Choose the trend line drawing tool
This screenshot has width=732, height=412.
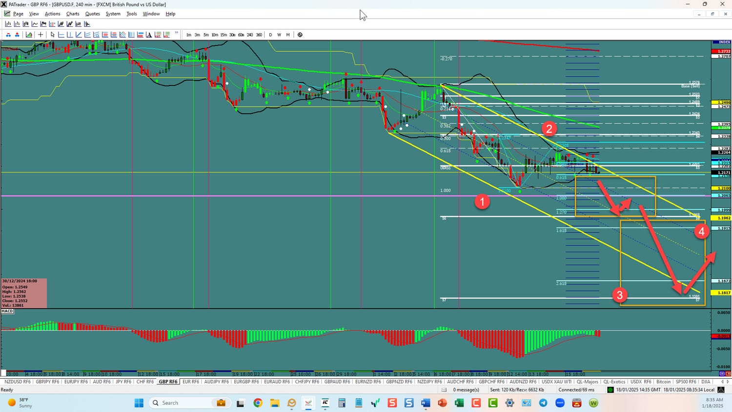[79, 35]
